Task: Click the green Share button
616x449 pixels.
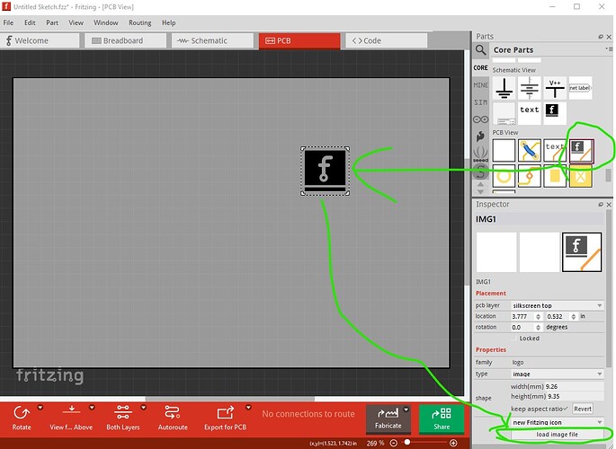Action: tap(442, 419)
